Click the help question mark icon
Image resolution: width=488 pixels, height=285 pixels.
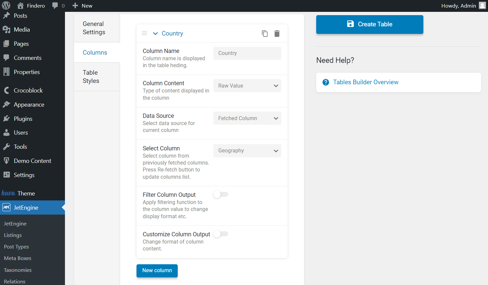[x=326, y=82]
